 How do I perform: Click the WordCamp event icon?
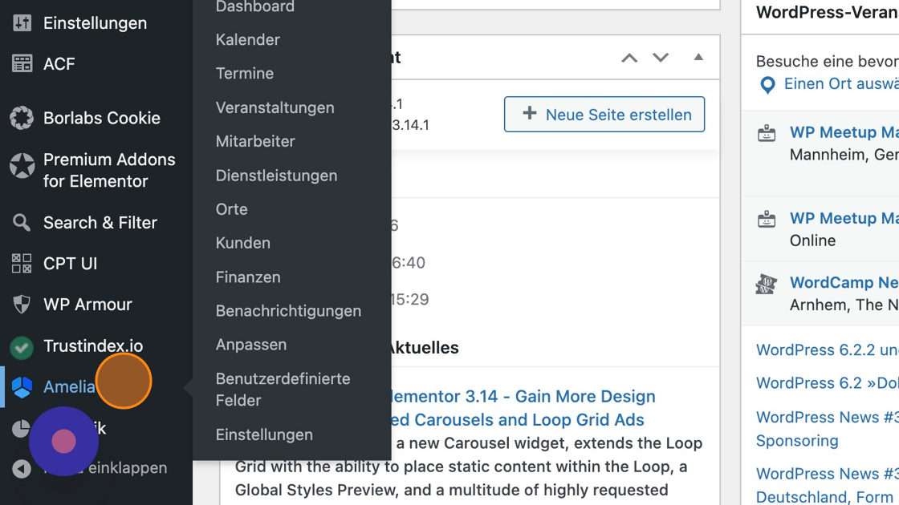click(x=766, y=284)
